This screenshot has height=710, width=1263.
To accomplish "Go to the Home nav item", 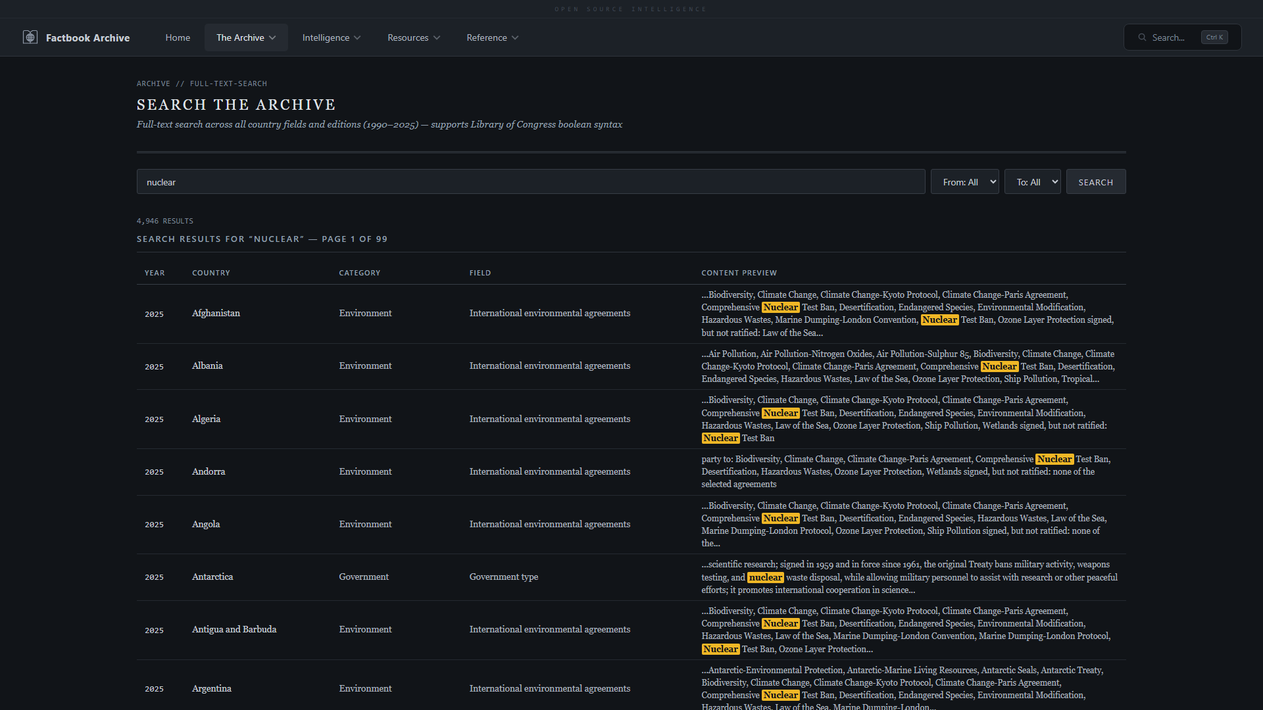I will [x=178, y=37].
